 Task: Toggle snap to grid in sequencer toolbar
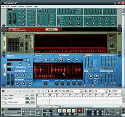[86, 91]
